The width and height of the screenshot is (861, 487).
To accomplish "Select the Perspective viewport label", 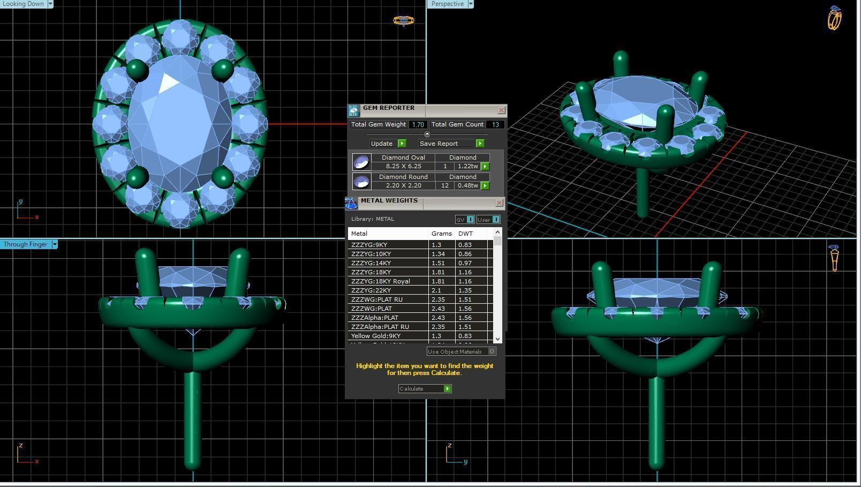I will point(447,4).
